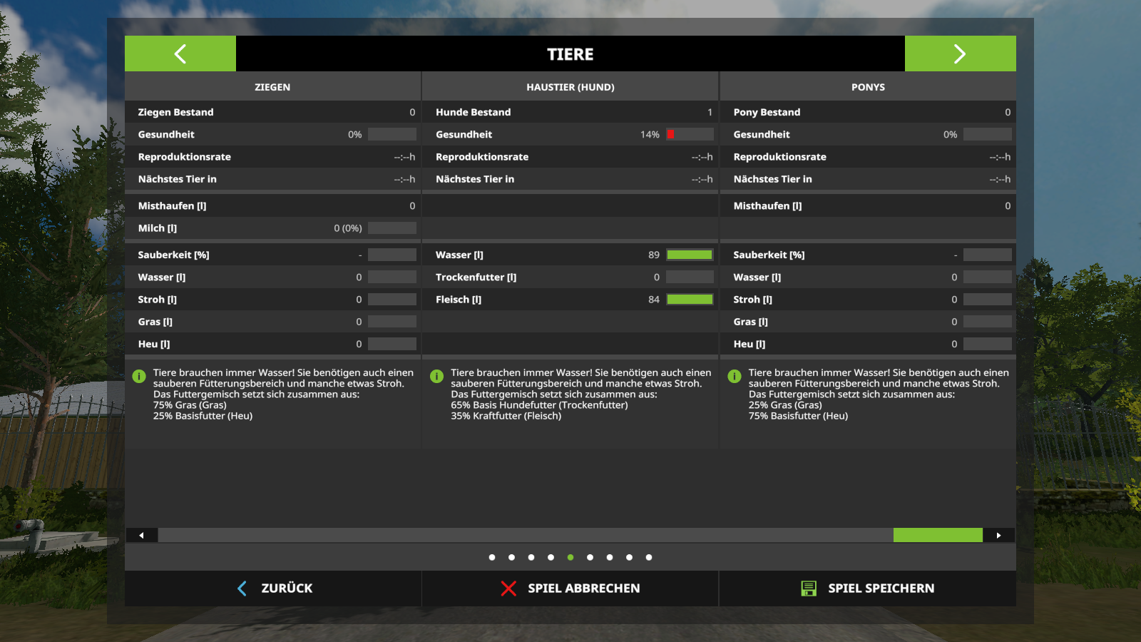Click the red dog Gesundheit health bar
Image resolution: width=1141 pixels, height=642 pixels.
click(x=690, y=134)
